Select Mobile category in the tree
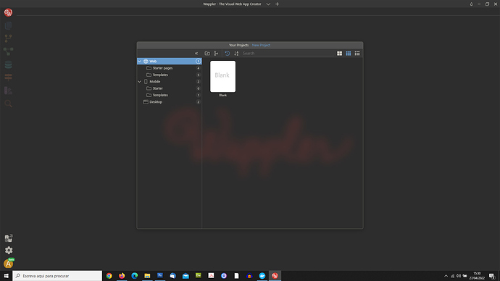 tap(170, 82)
